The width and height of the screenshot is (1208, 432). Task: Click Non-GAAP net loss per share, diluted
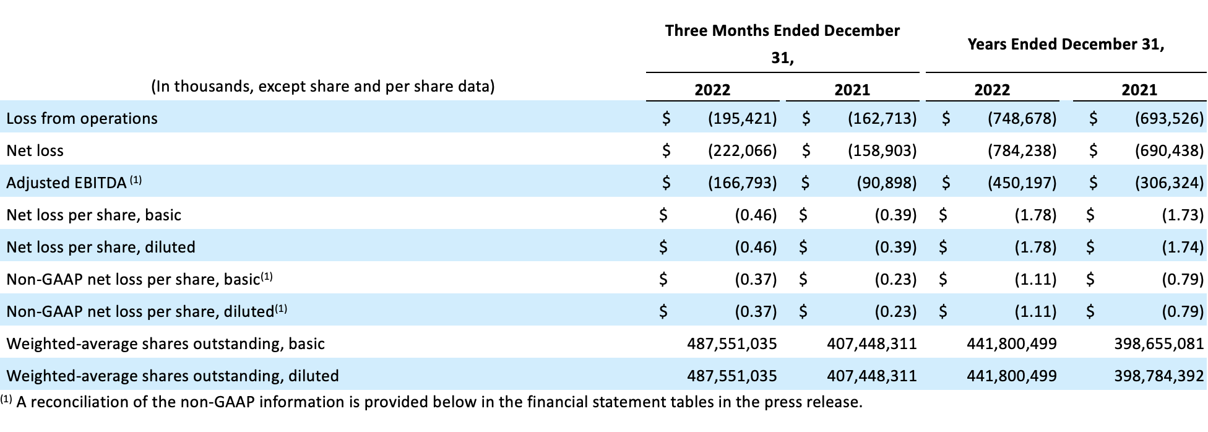tap(147, 311)
